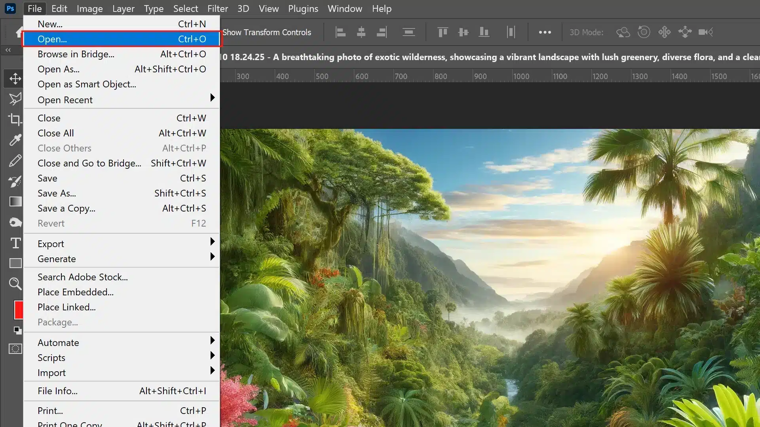The width and height of the screenshot is (760, 427).
Task: Choose Place Linked...
Action: (122, 307)
